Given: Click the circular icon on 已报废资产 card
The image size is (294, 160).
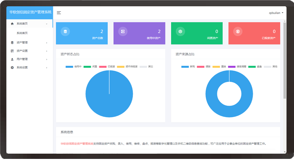Looking at the screenshot, I should click(238, 31).
